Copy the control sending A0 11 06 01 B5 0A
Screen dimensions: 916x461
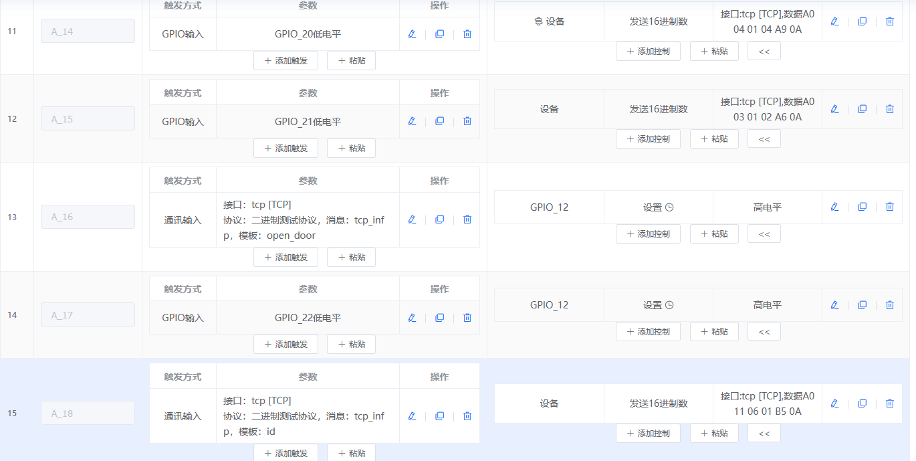point(862,403)
